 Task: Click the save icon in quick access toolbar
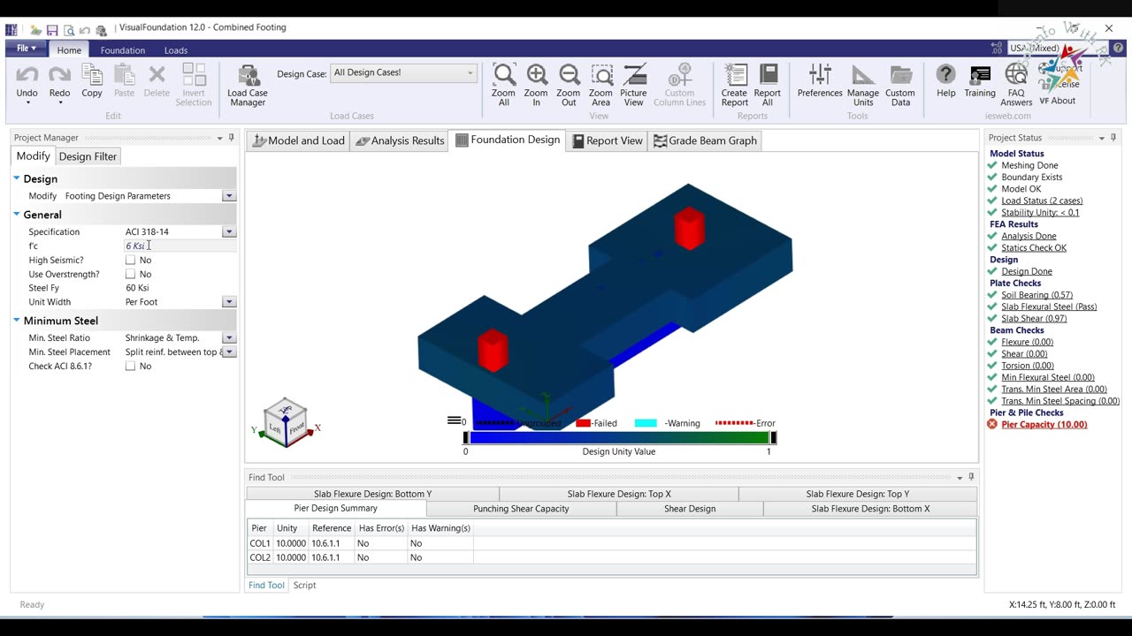pos(52,30)
